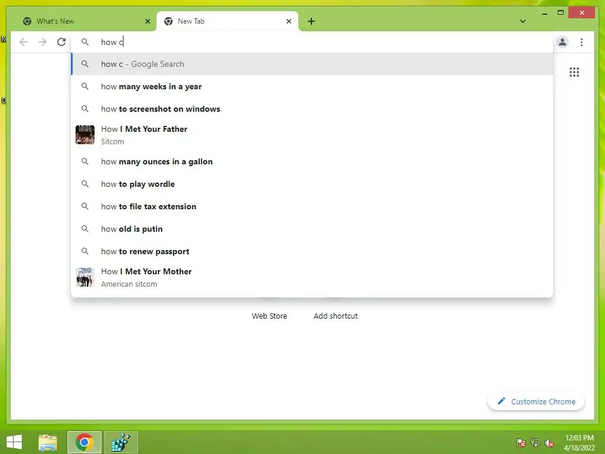The image size is (605, 454).
Task: Click the muted volume tray icon
Action: tap(549, 443)
